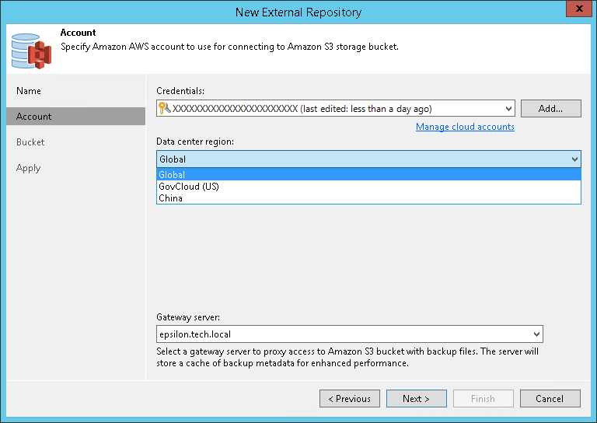Click the Credentials: label
Screen dimensions: 597x423
coord(180,91)
